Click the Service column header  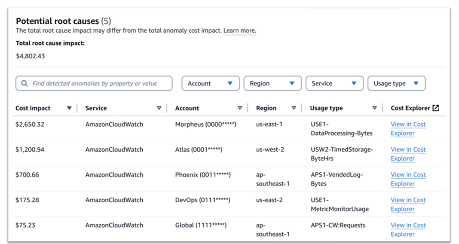[x=96, y=108]
